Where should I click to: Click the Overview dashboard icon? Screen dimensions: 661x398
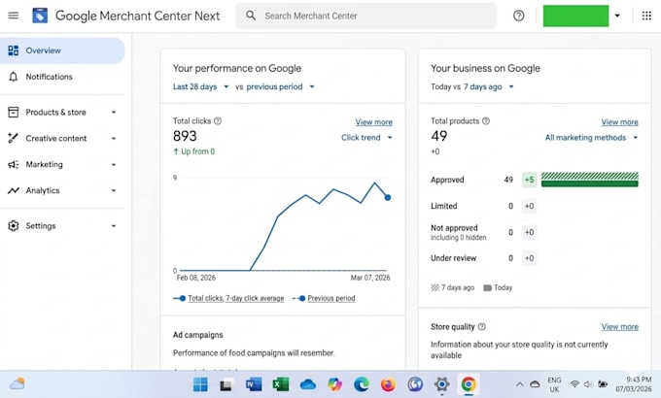click(x=13, y=50)
